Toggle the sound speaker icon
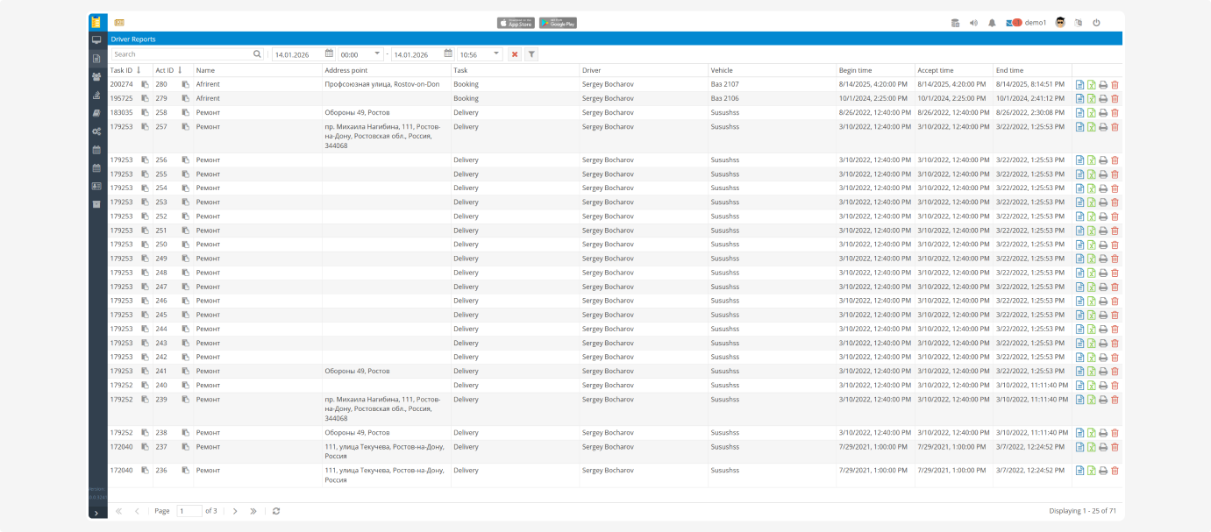 coord(973,23)
